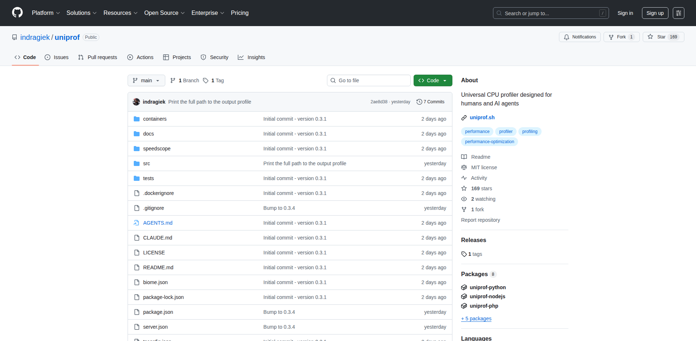The height and width of the screenshot is (341, 696).
Task: Visit the uniprof.sh website link
Action: pyautogui.click(x=482, y=117)
